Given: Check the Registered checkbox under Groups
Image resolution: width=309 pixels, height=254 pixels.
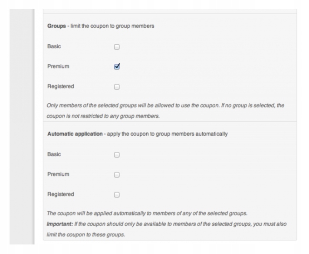Looking at the screenshot, I should click(x=116, y=86).
